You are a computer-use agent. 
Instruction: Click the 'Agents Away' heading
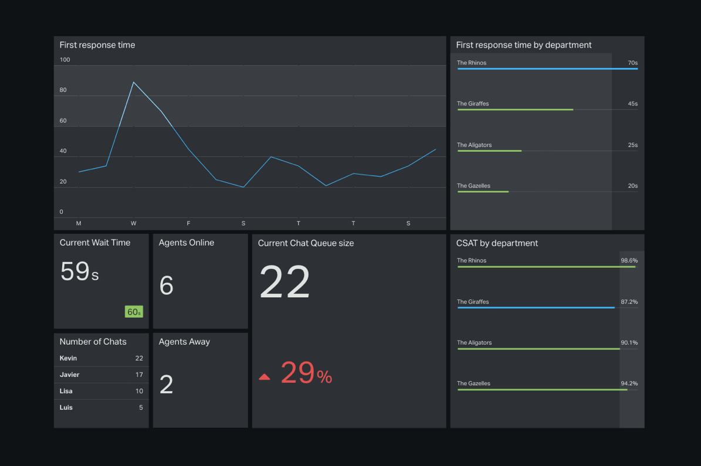[184, 342]
